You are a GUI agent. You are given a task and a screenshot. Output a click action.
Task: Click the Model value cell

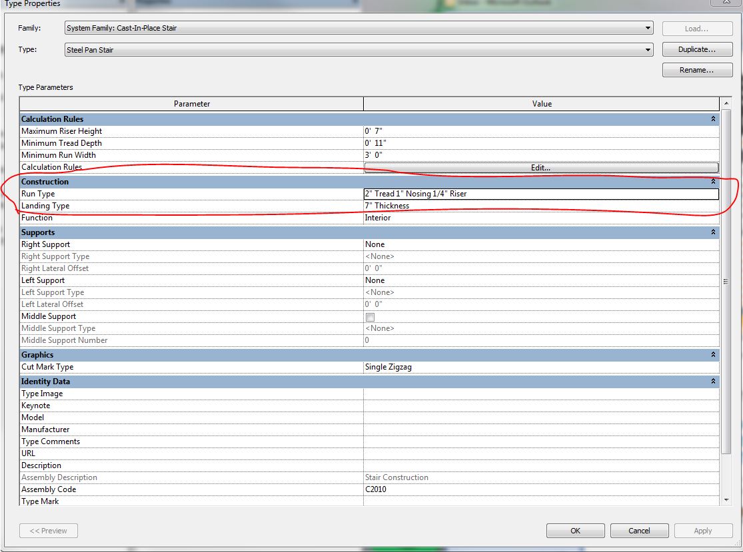point(541,417)
